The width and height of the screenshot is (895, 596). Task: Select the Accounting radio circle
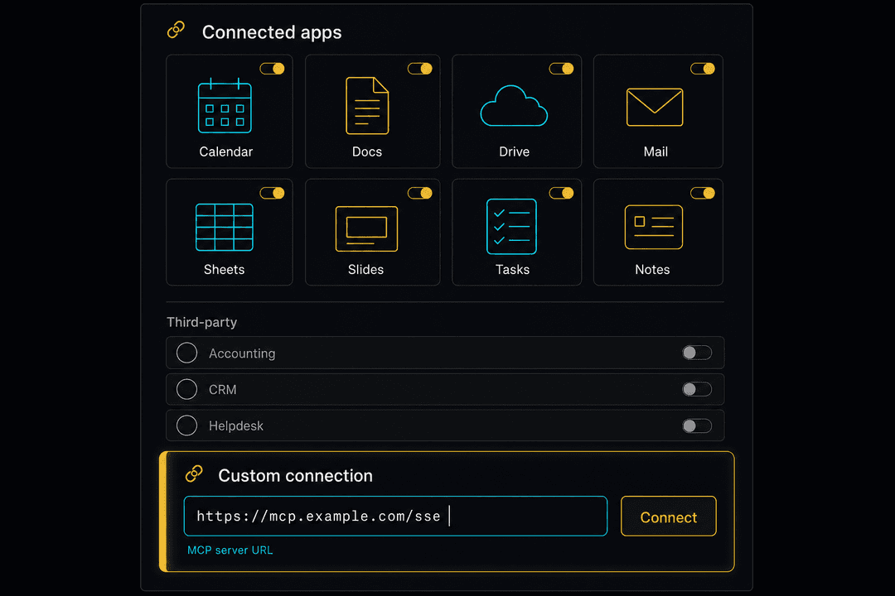point(186,353)
